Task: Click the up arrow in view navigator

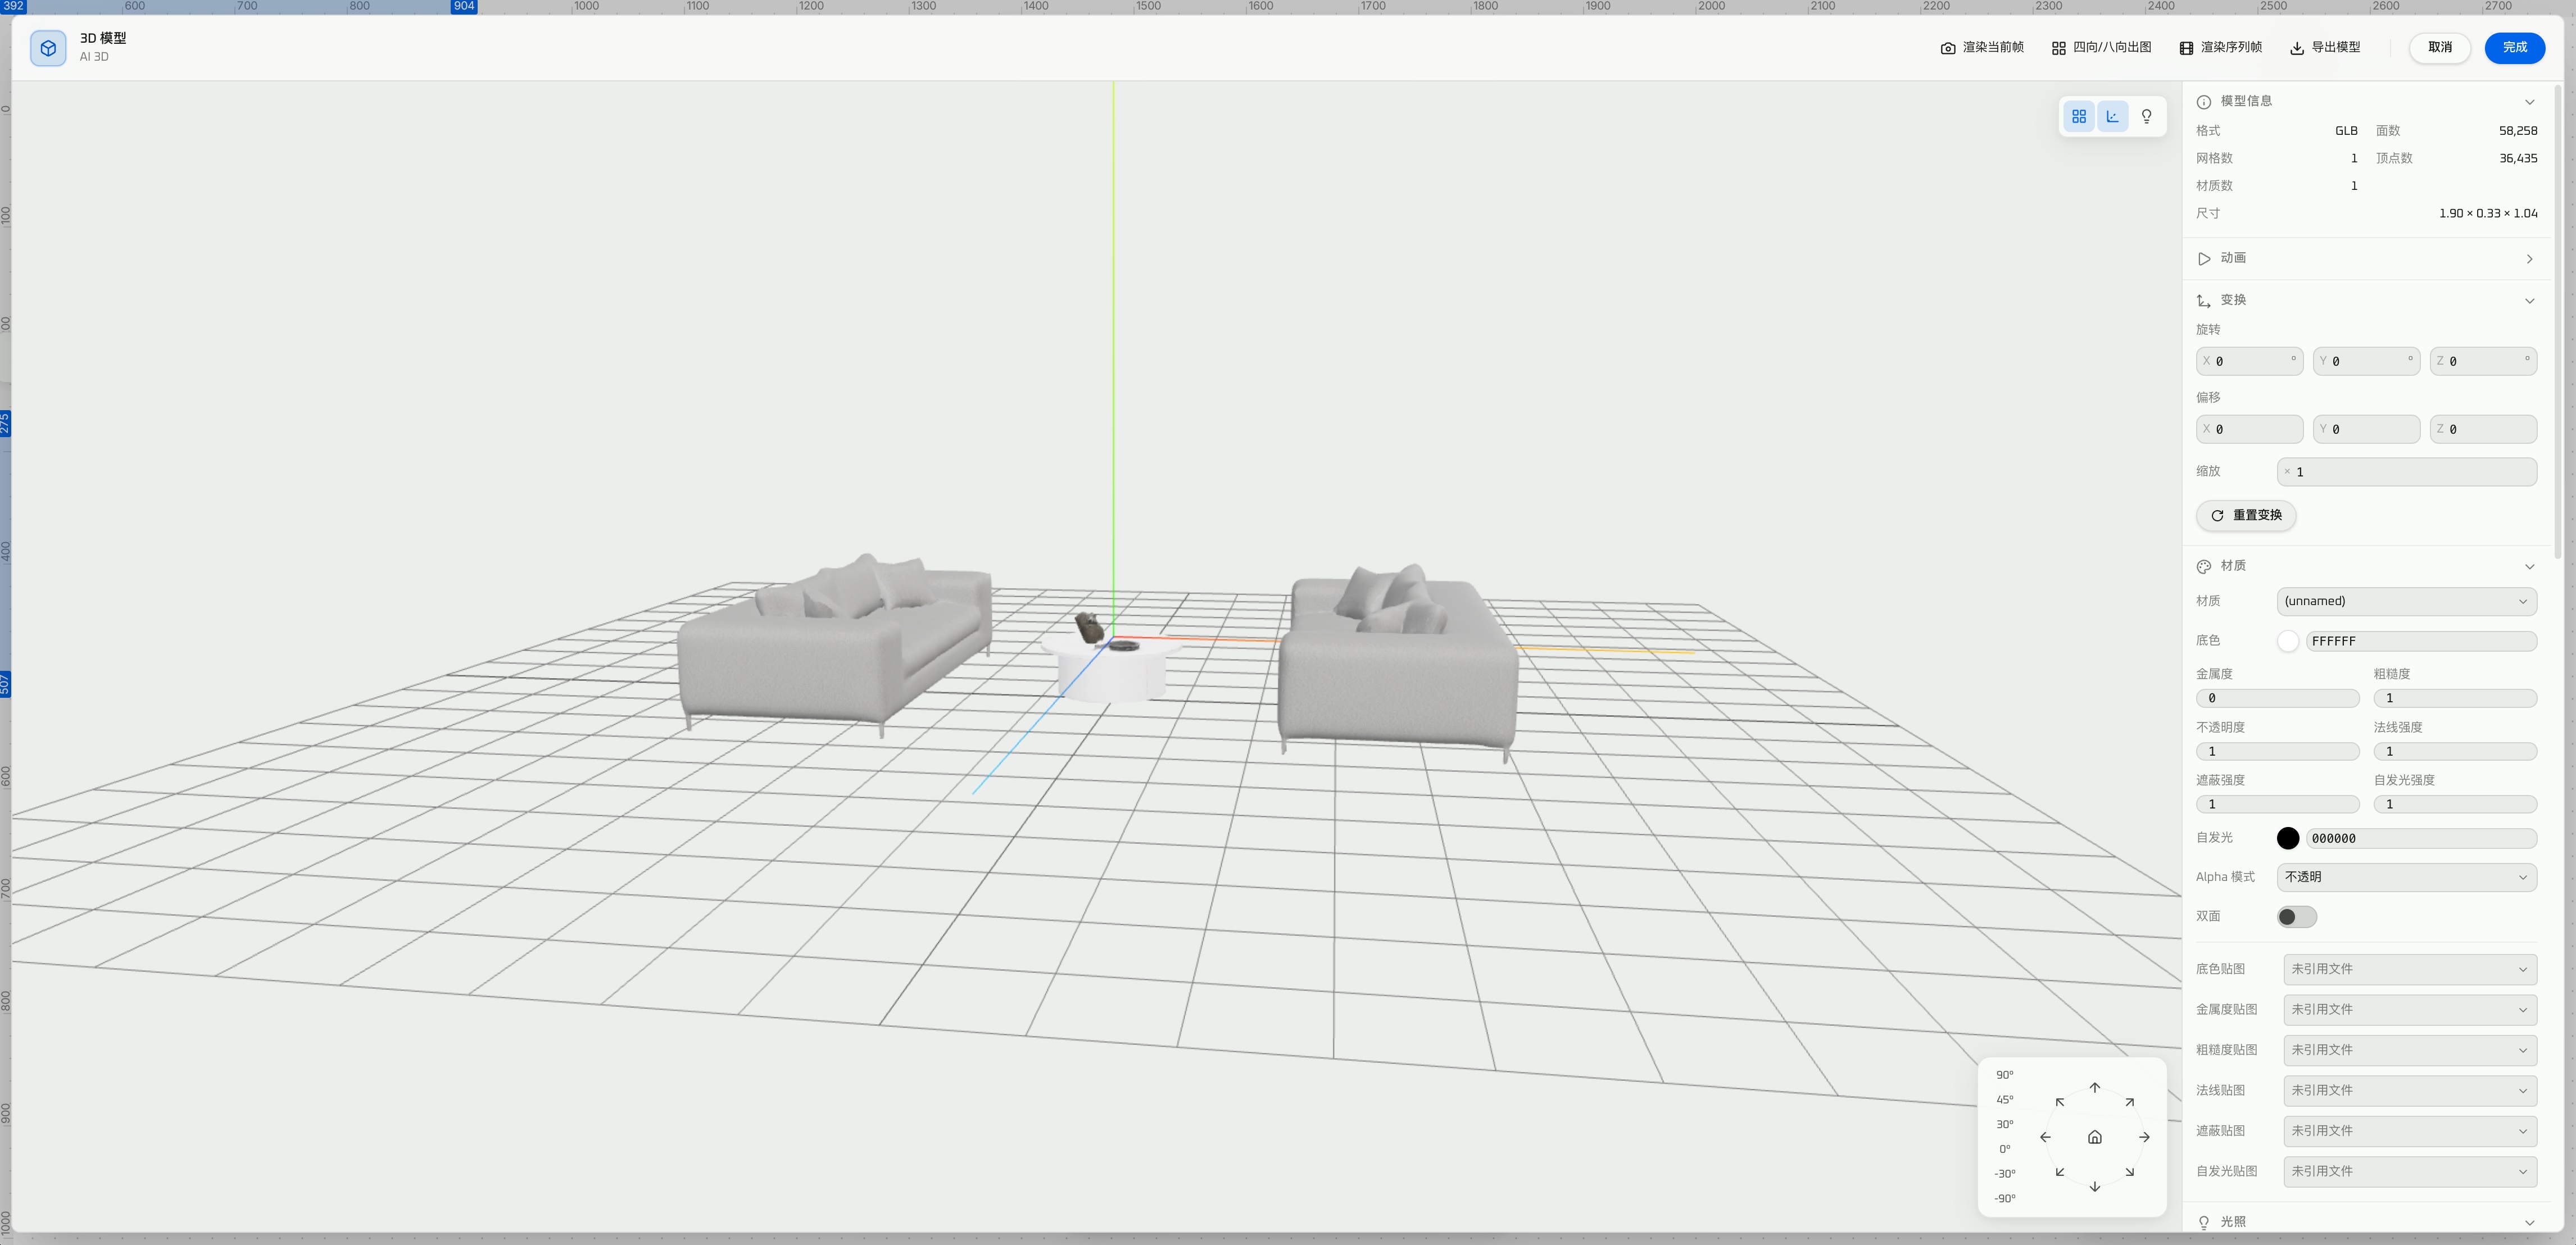Action: coord(2094,1088)
